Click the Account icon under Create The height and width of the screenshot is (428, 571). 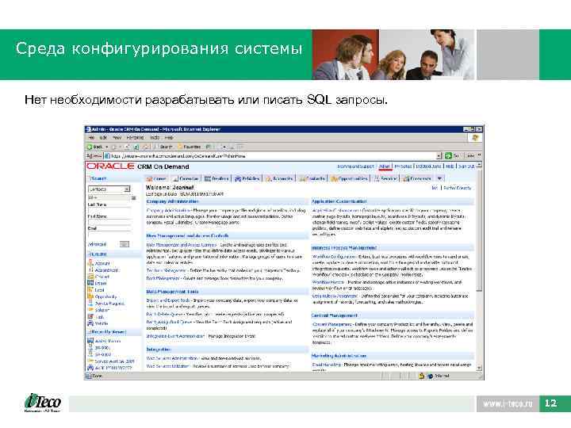coord(90,263)
